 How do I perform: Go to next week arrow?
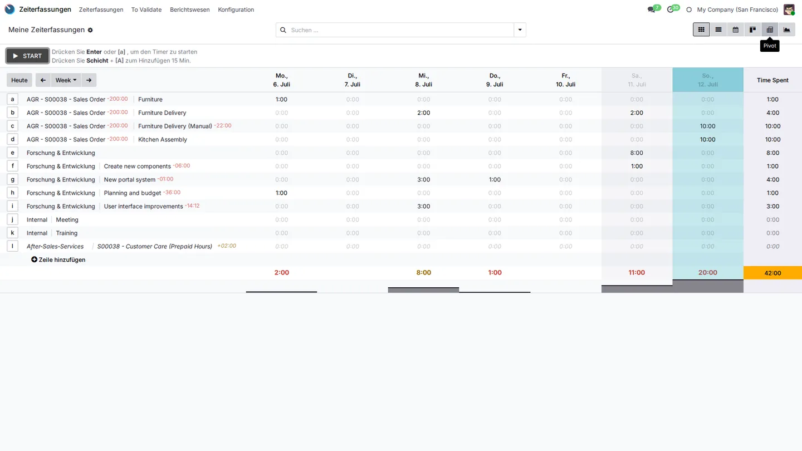89,80
